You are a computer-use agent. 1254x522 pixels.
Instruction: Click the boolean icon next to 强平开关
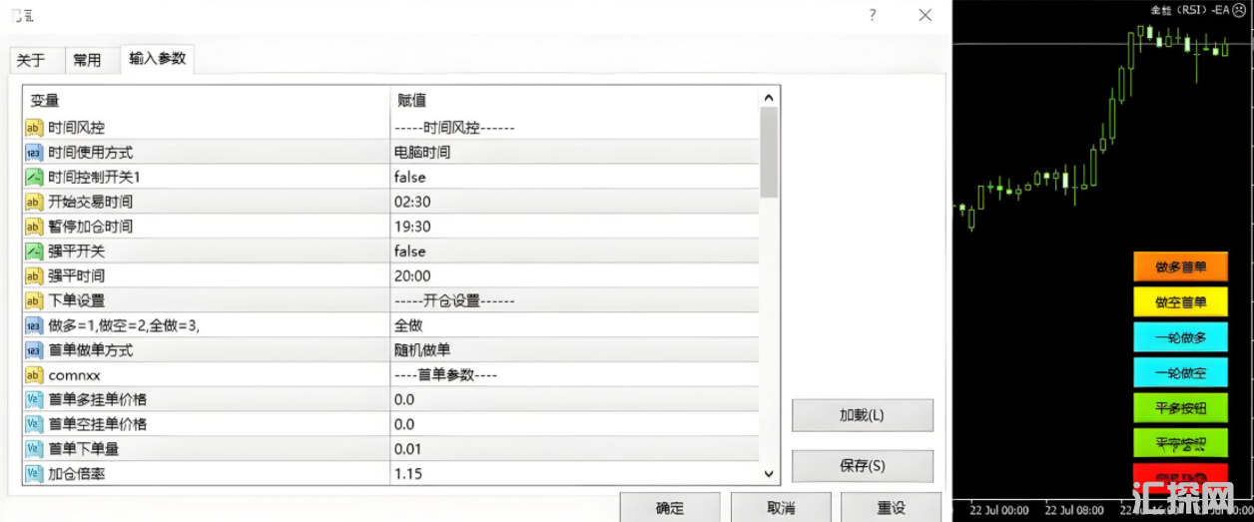34,252
